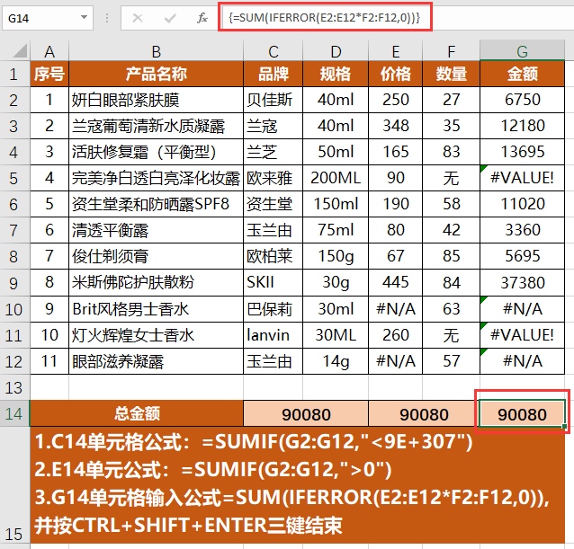Select column E header
574x549 pixels.
point(395,51)
